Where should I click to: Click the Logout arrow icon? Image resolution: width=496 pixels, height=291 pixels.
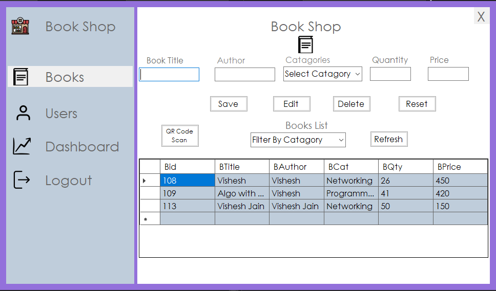(22, 180)
